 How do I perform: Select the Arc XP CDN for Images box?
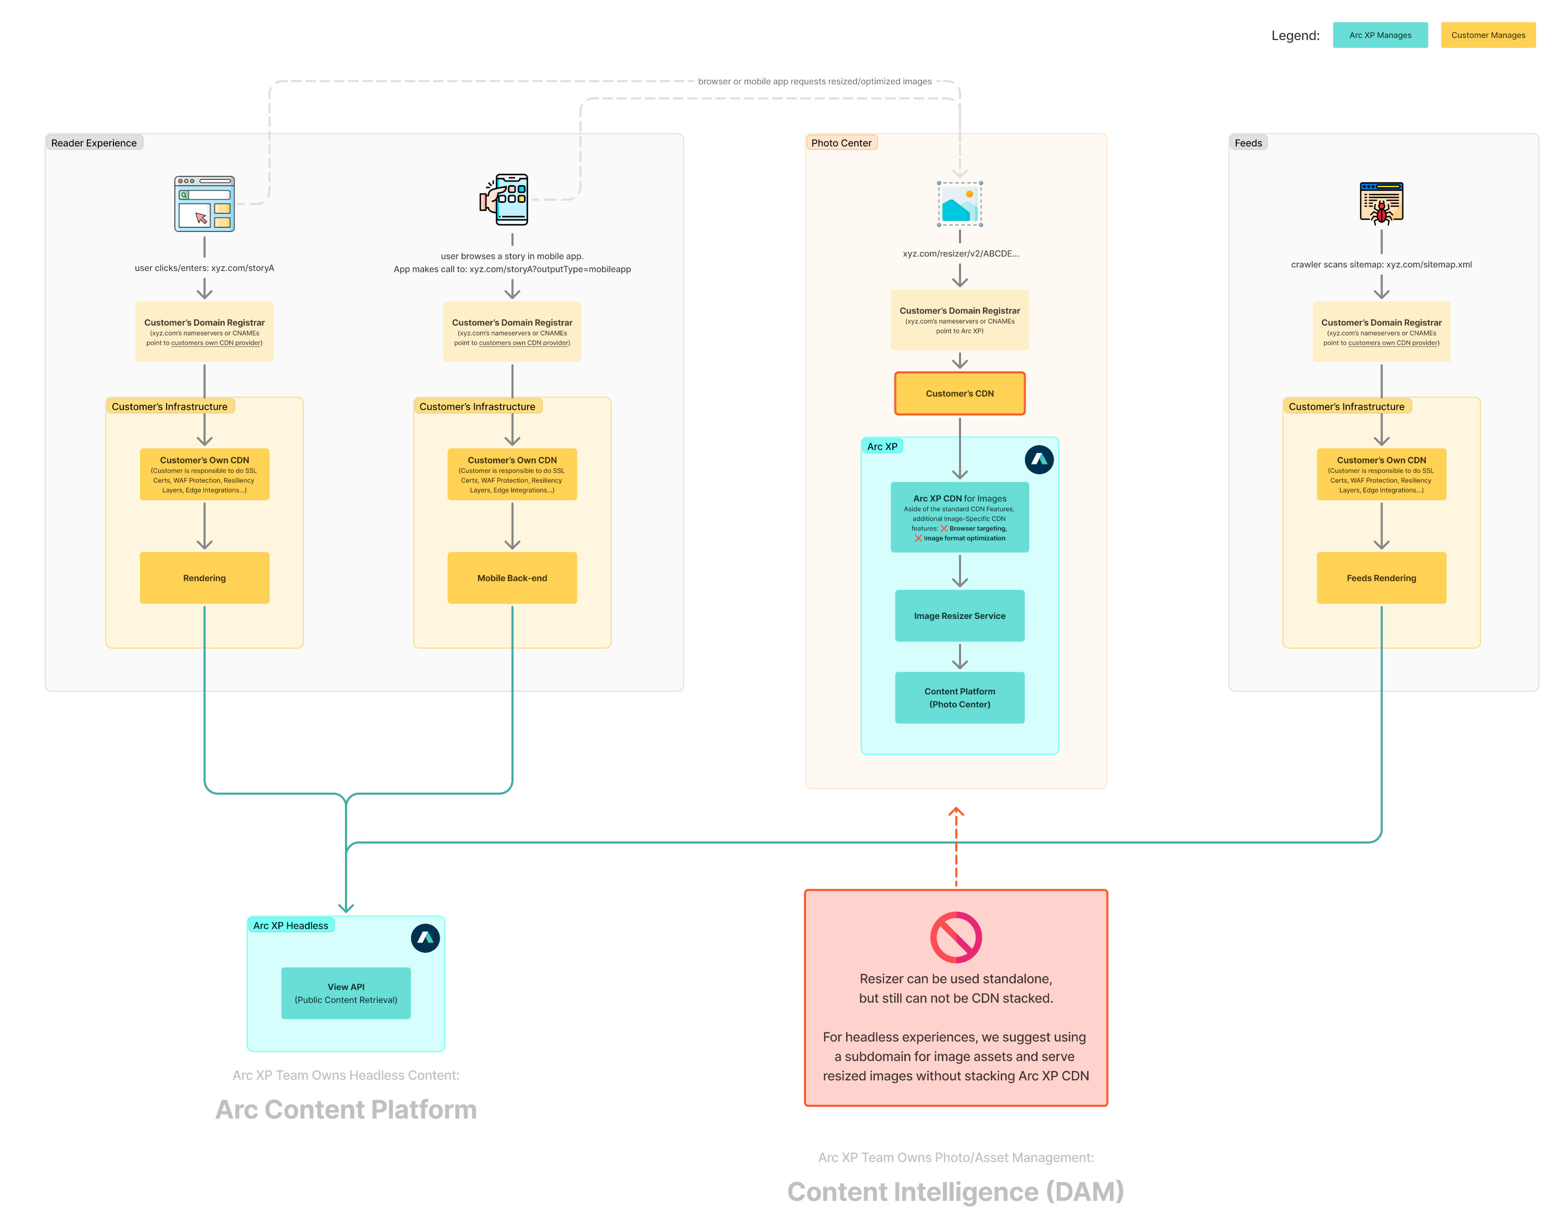coord(959,517)
